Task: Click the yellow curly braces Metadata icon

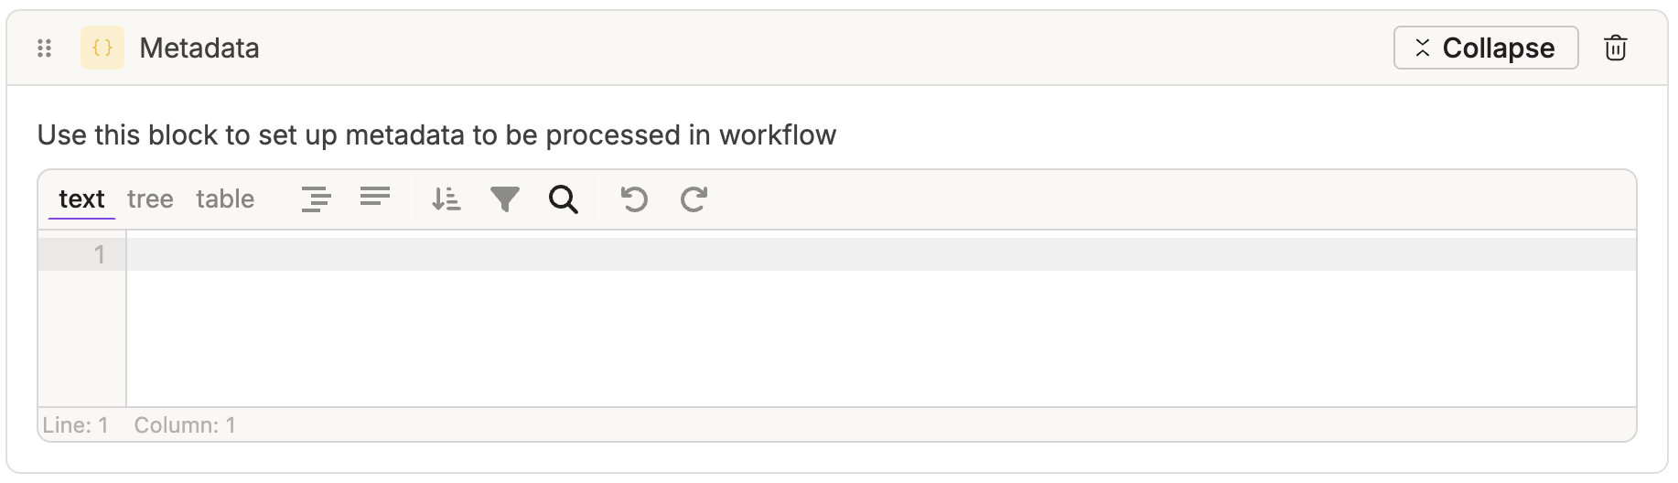Action: (x=102, y=48)
